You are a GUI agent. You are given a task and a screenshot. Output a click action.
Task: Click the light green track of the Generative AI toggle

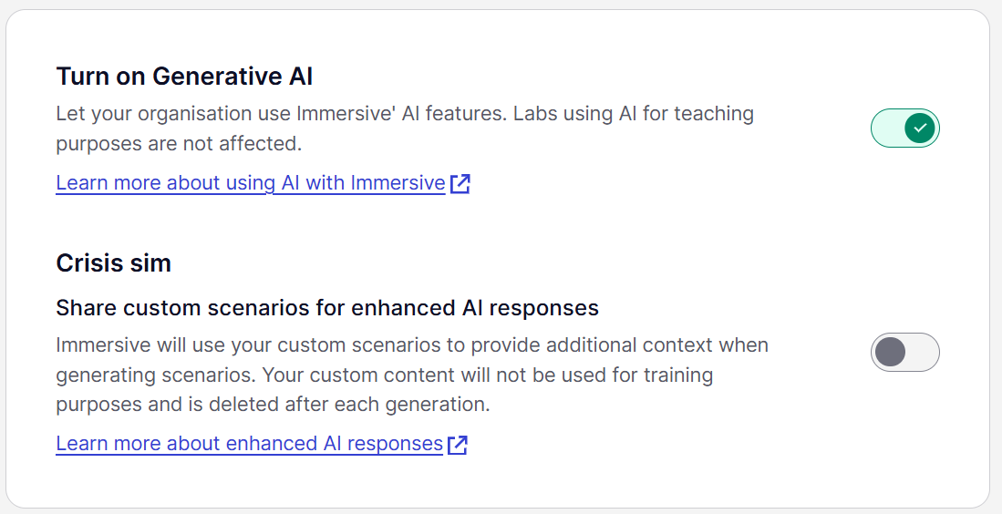pyautogui.click(x=887, y=128)
